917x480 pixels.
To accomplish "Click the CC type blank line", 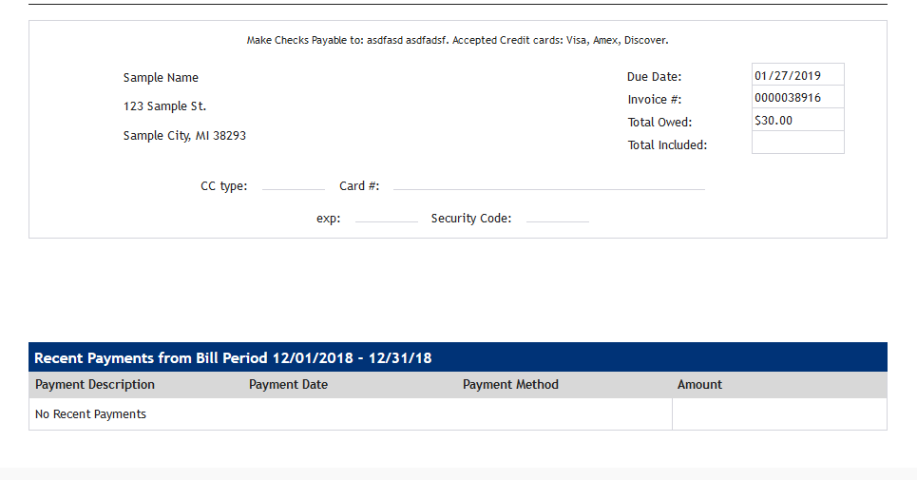I will (x=293, y=185).
